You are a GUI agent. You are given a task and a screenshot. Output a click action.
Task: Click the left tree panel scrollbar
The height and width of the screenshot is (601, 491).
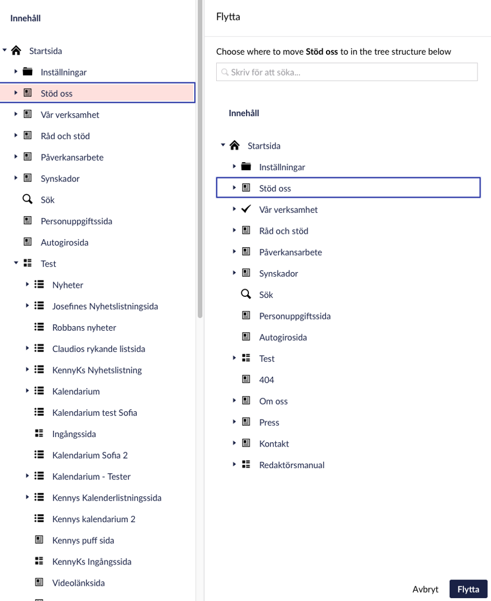click(x=200, y=169)
